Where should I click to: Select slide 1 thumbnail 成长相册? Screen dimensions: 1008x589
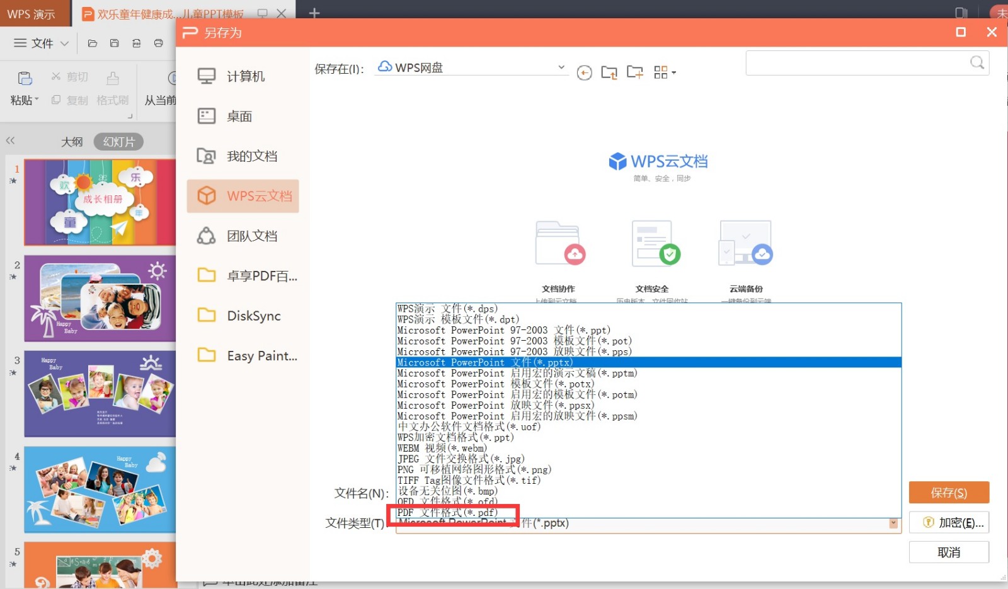pyautogui.click(x=100, y=202)
